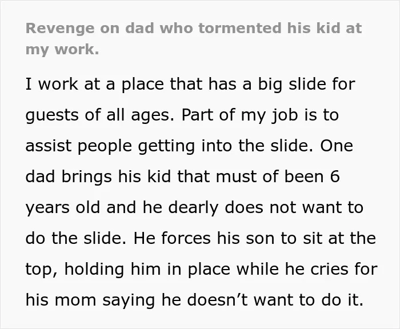The width and height of the screenshot is (400, 329).
Task: Click the word "getting" in the paragraph
Action: pyautogui.click(x=166, y=146)
